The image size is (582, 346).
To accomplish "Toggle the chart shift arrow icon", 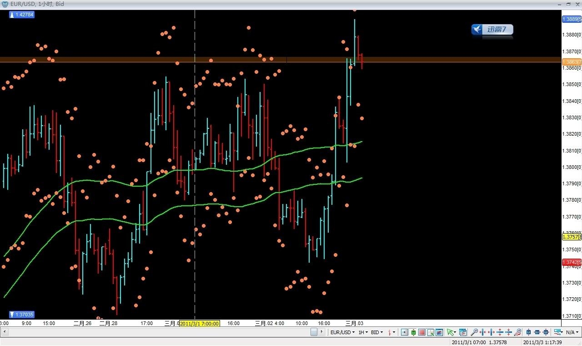I will point(405,332).
